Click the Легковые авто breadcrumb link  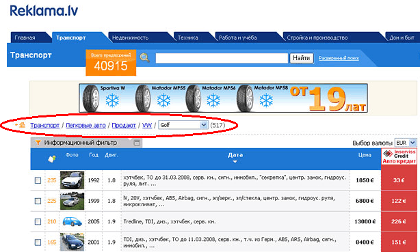[86, 125]
